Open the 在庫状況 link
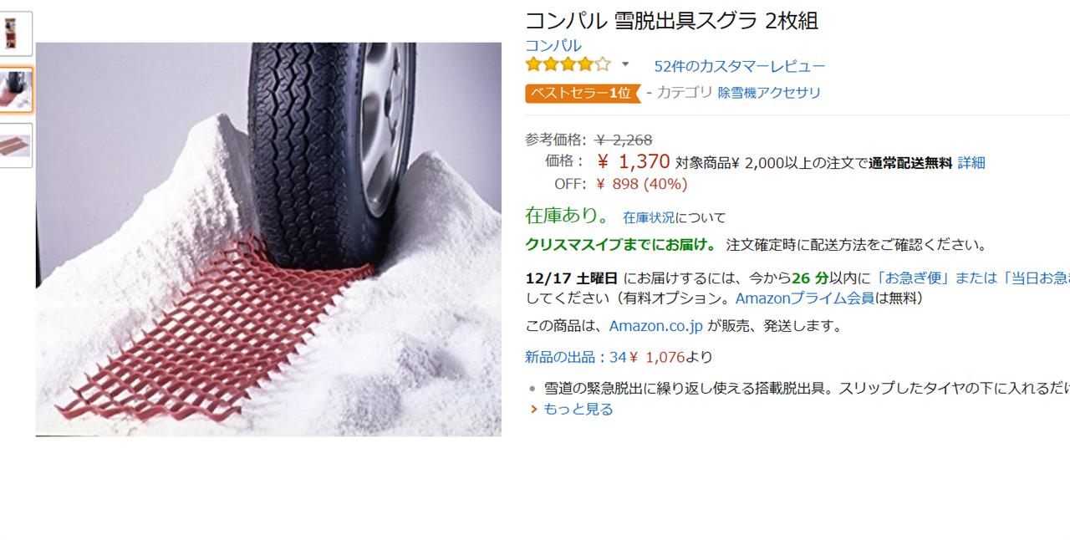 pos(649,217)
